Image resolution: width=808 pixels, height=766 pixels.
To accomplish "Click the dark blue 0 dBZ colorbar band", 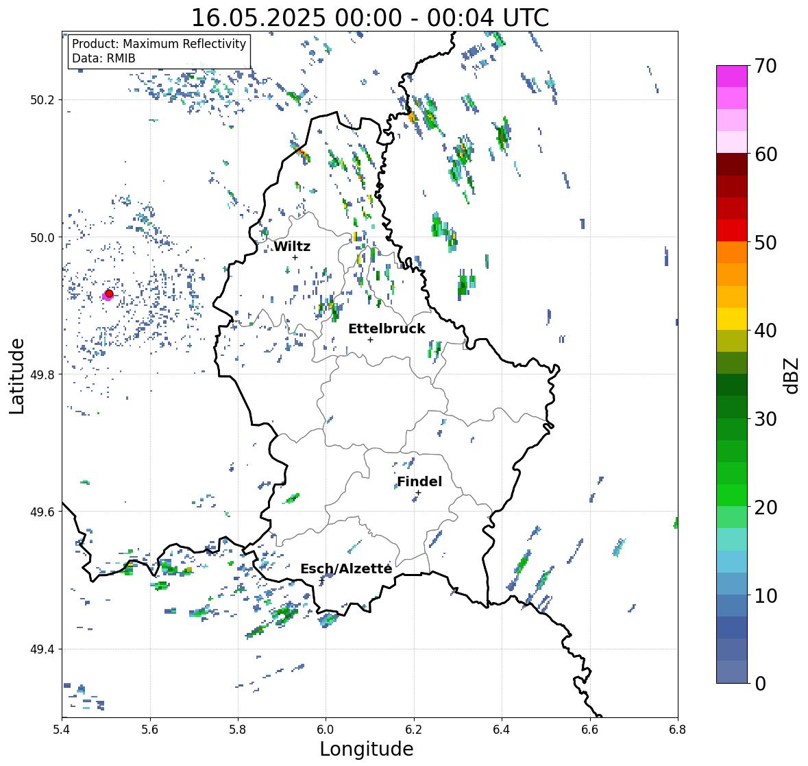I will coord(732,671).
